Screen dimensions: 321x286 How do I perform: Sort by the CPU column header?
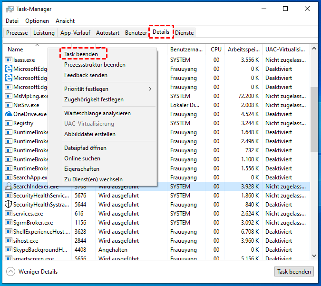(x=216, y=49)
